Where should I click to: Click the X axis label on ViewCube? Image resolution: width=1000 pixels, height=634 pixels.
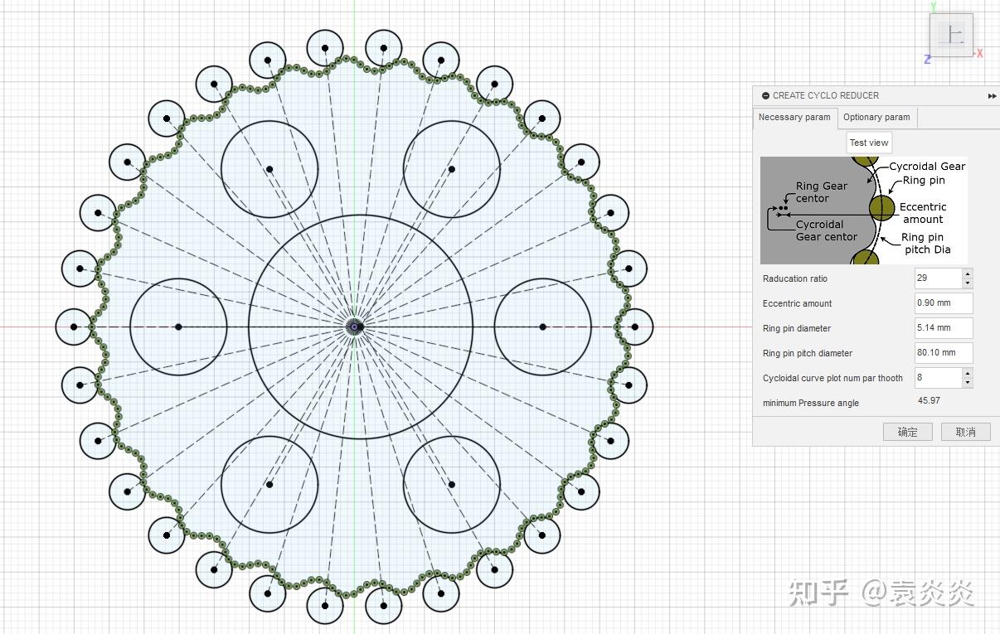click(x=980, y=53)
